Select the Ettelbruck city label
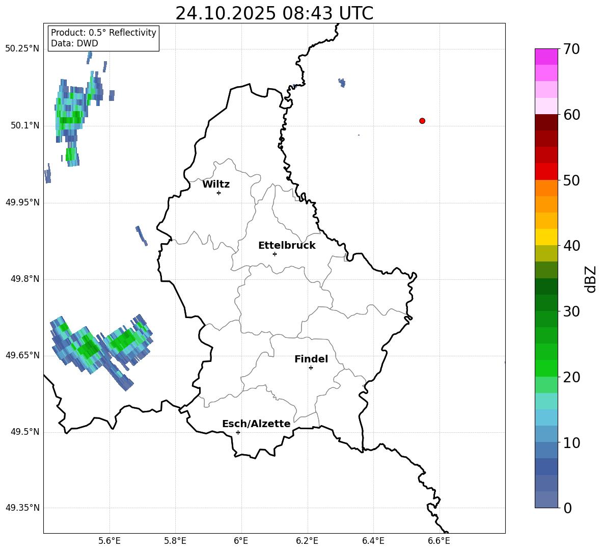This screenshot has height=551, width=603. click(287, 246)
